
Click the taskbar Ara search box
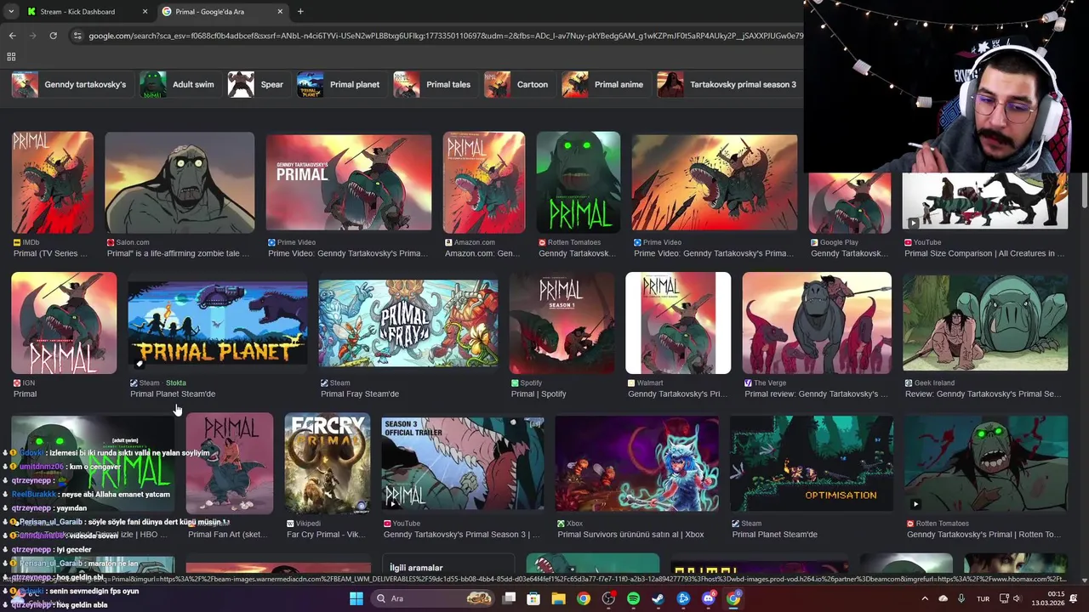(x=431, y=598)
